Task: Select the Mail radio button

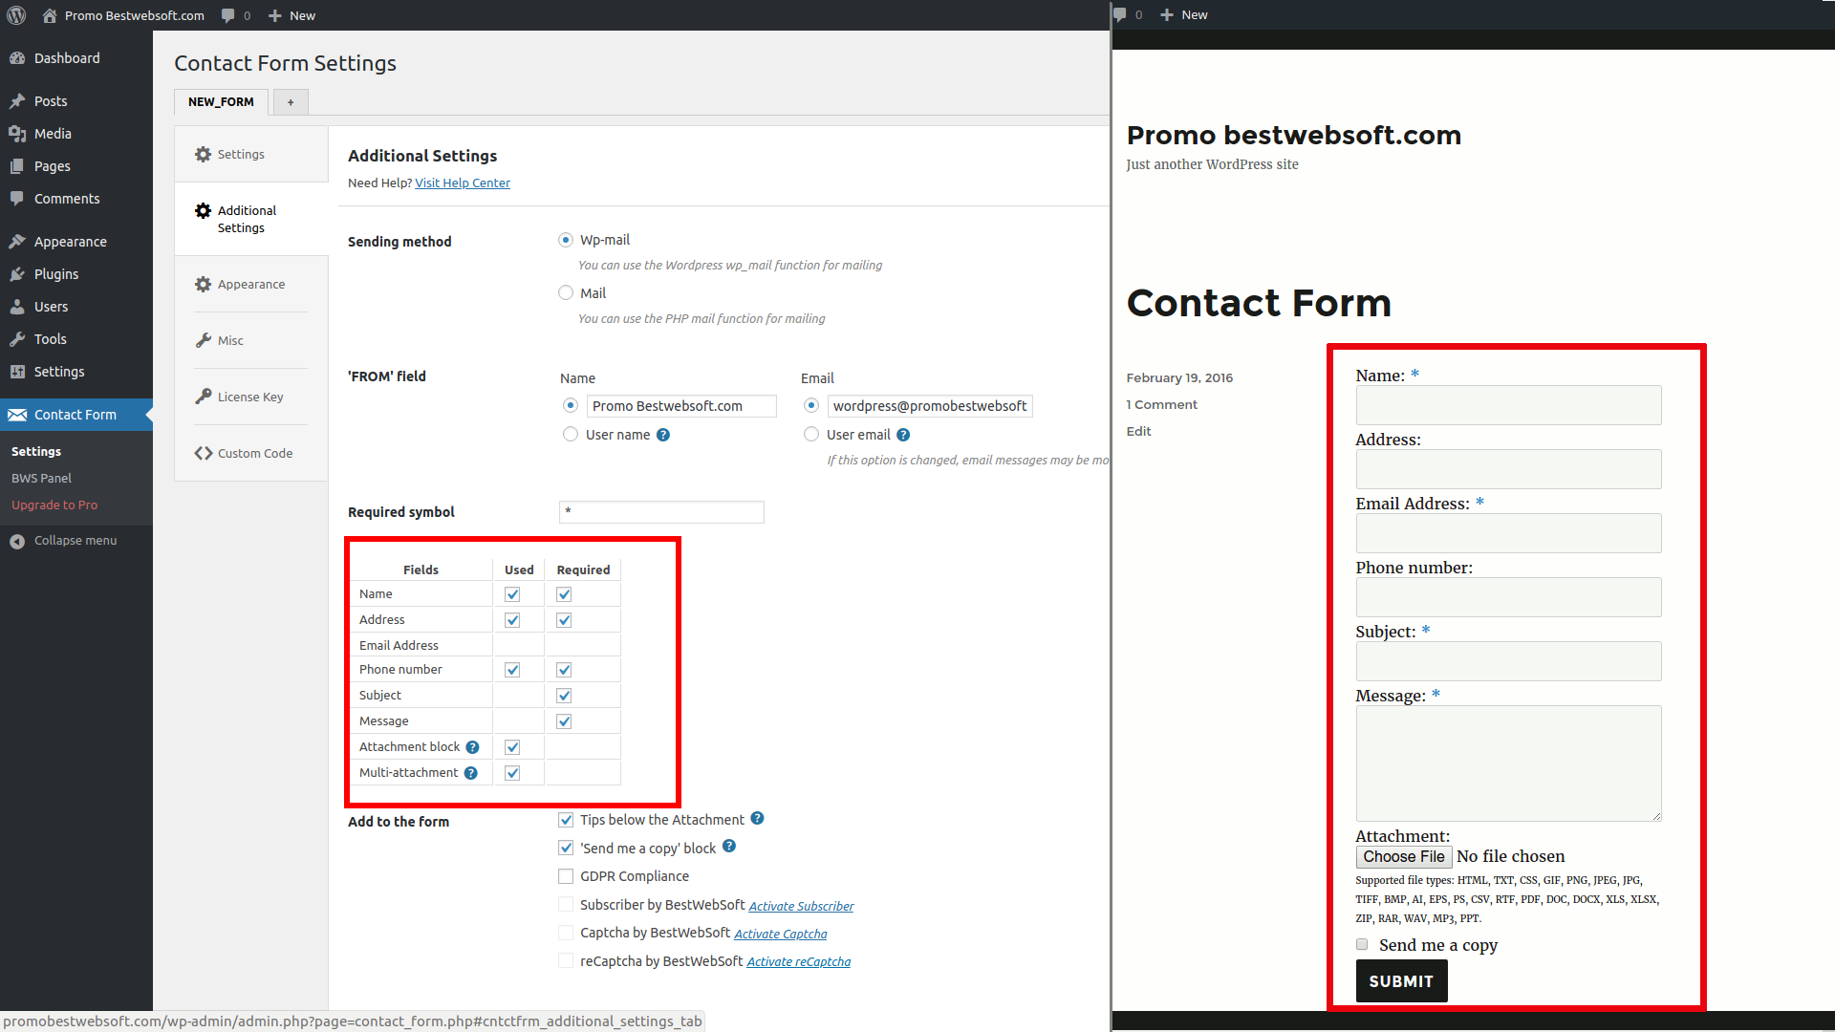Action: click(x=567, y=292)
